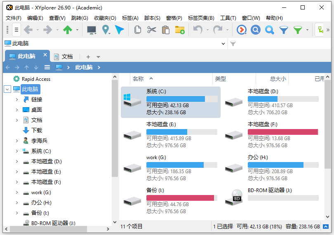Click the Copy icon in toolbar

click(138, 30)
